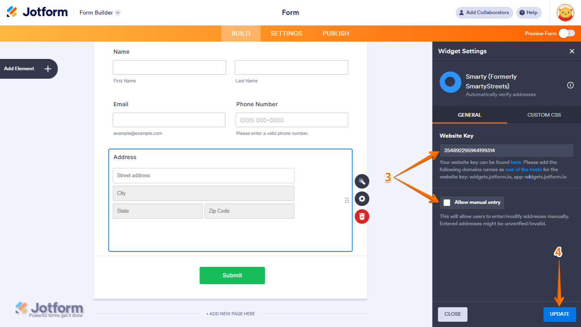This screenshot has width=581, height=327.
Task: Open the 'here' link for website key
Action: pyautogui.click(x=516, y=162)
